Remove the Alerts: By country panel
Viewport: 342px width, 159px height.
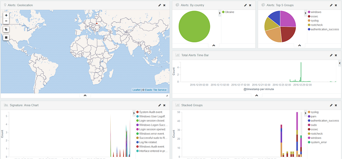tap(250, 5)
